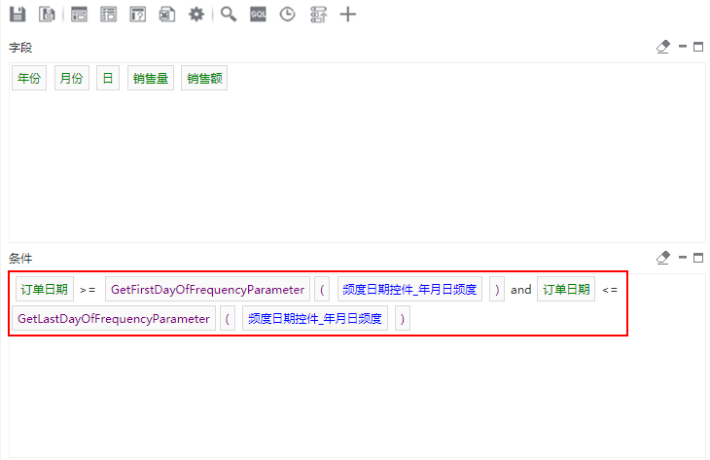Click closing parenthesis before the and keyword
Viewport: 710px width, 460px height.
point(497,289)
